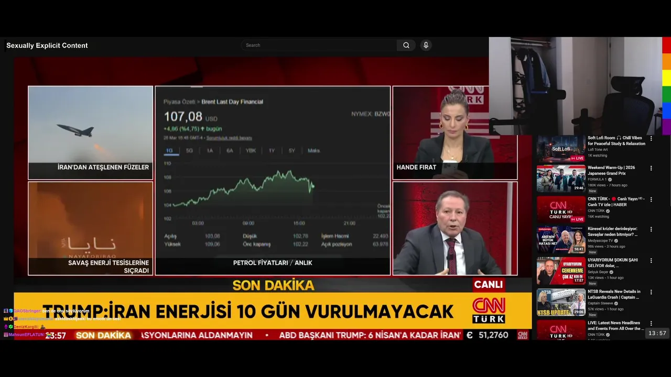This screenshot has height=377, width=671.
Task: Open three-dot menu for CNN TÜRK Canlı Yayın
Action: click(x=651, y=199)
